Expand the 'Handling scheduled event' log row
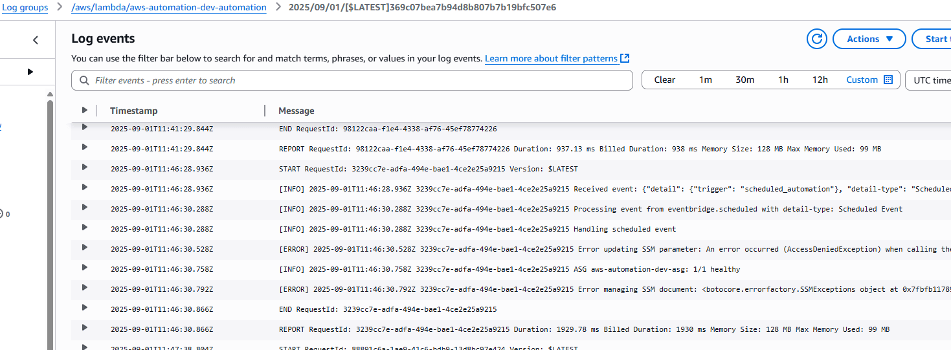This screenshot has height=350, width=951. click(84, 228)
